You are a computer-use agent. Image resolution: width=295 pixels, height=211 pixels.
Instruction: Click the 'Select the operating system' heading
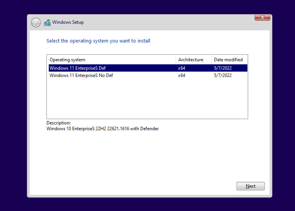[x=98, y=41]
